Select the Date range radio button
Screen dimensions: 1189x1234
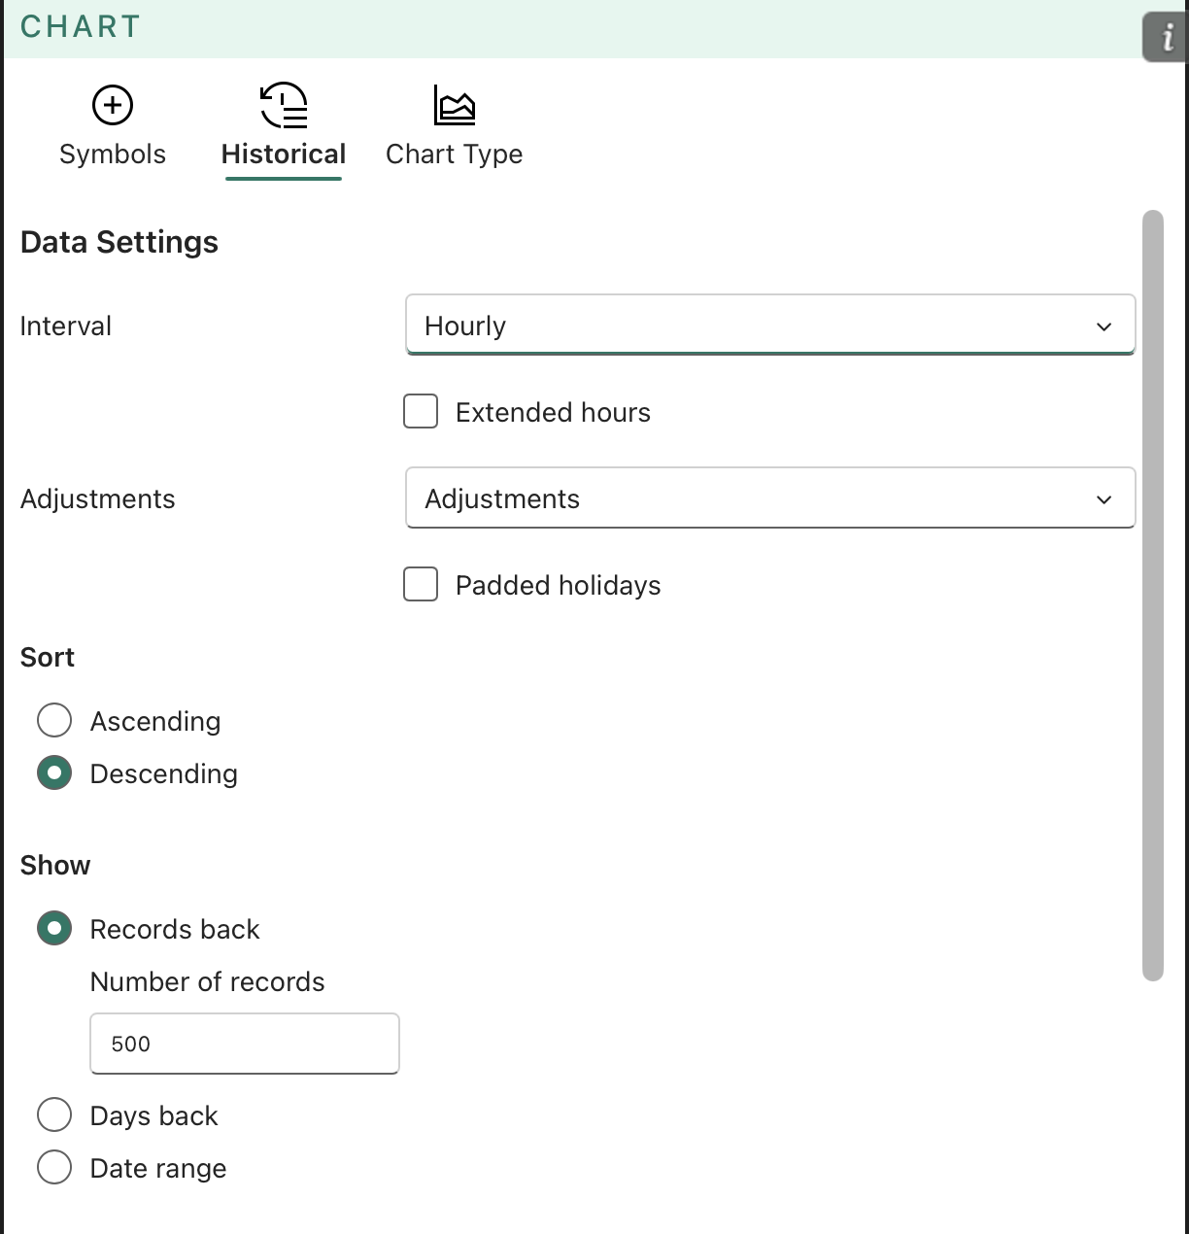point(54,1168)
